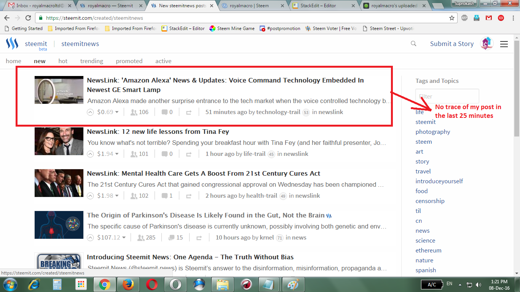Switch to the hot tab
Screen dimensions: 520x292
click(x=63, y=61)
